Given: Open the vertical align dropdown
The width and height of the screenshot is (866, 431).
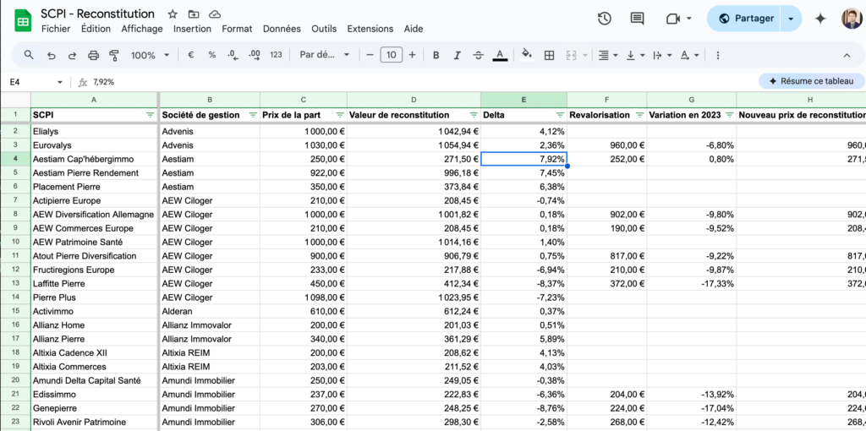Looking at the screenshot, I should point(636,55).
